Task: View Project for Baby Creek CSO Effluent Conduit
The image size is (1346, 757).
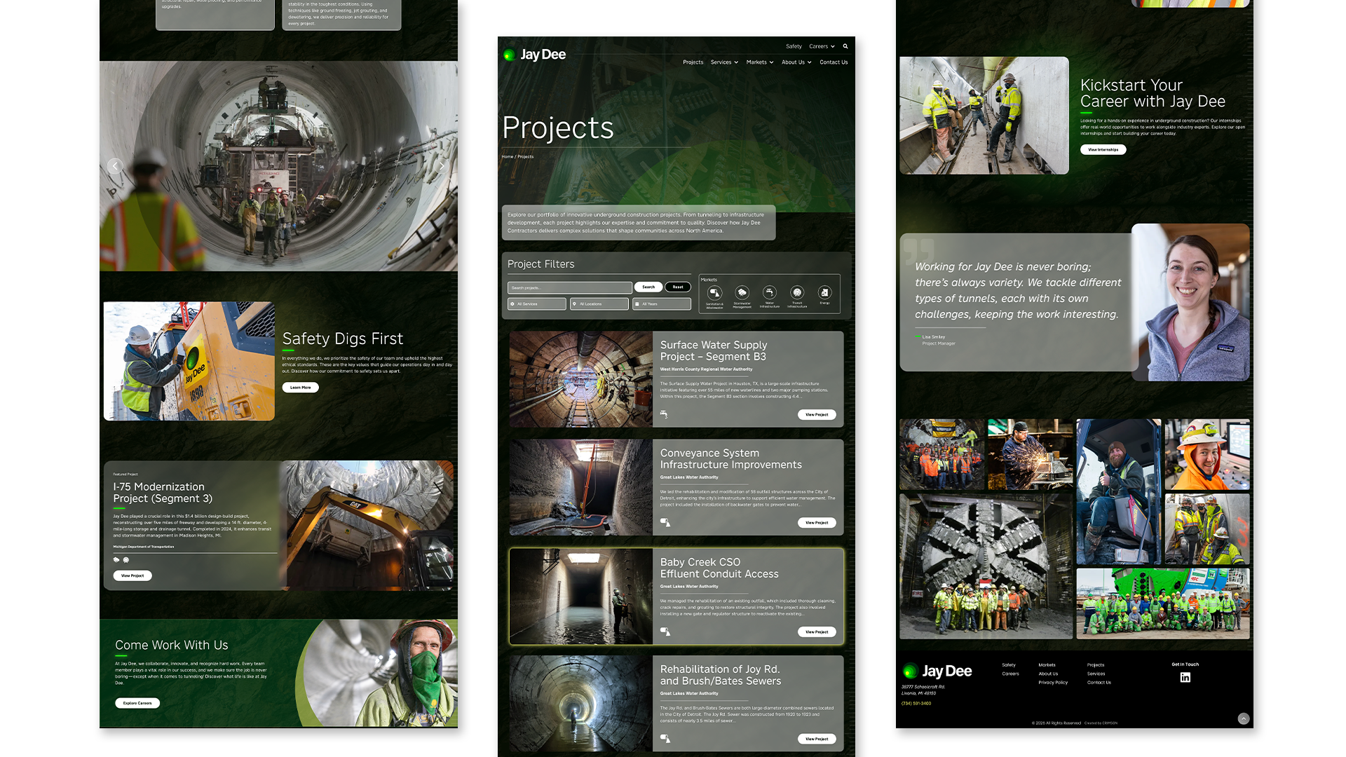Action: click(817, 632)
